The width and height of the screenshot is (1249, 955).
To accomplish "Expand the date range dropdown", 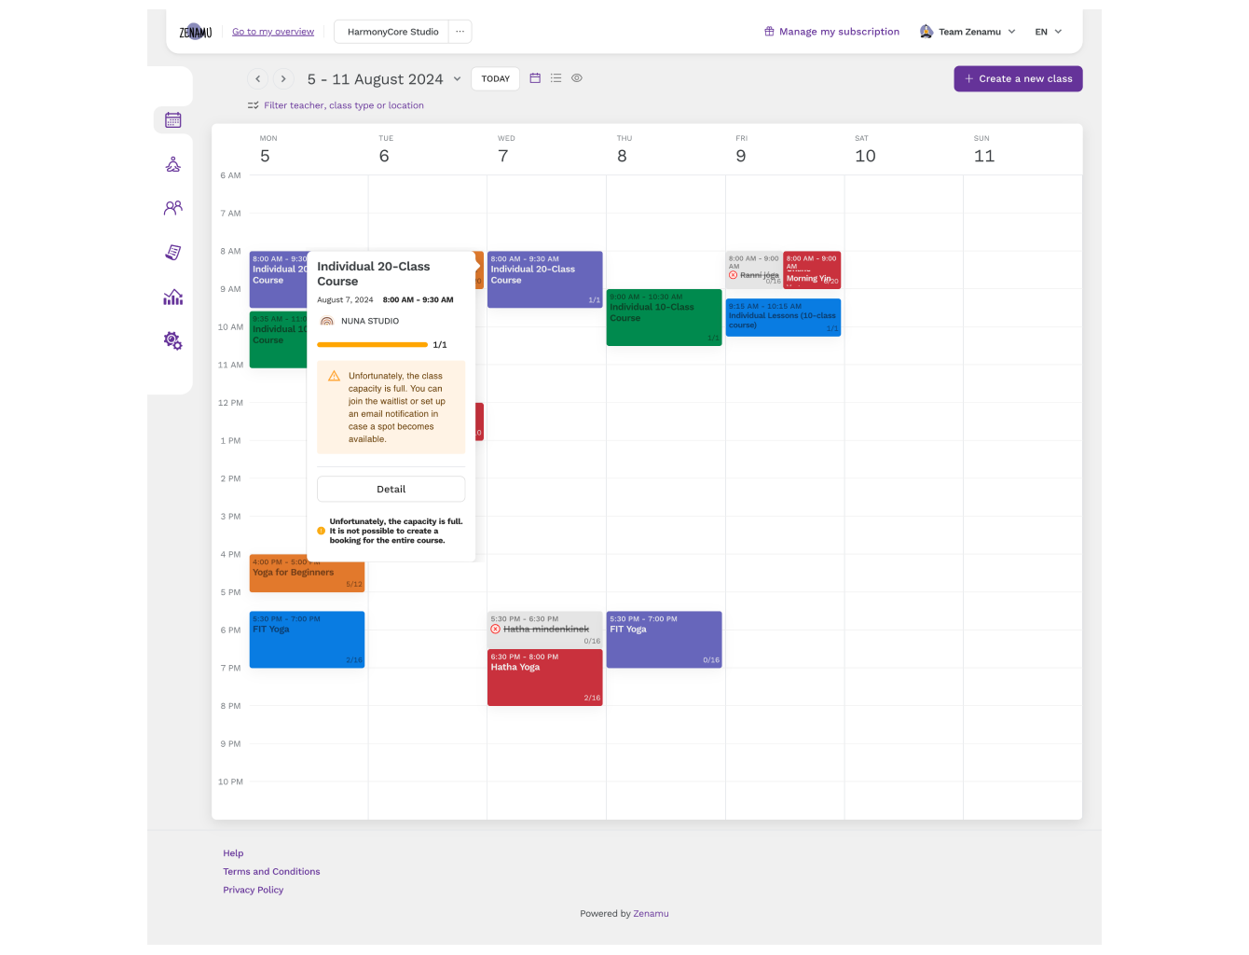I will [x=457, y=79].
